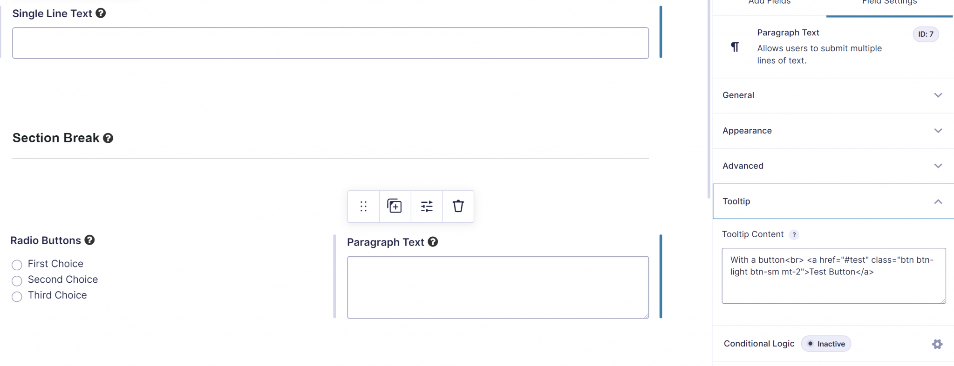Click the help icon next to Radio Buttons label
This screenshot has width=954, height=366.
(x=90, y=240)
